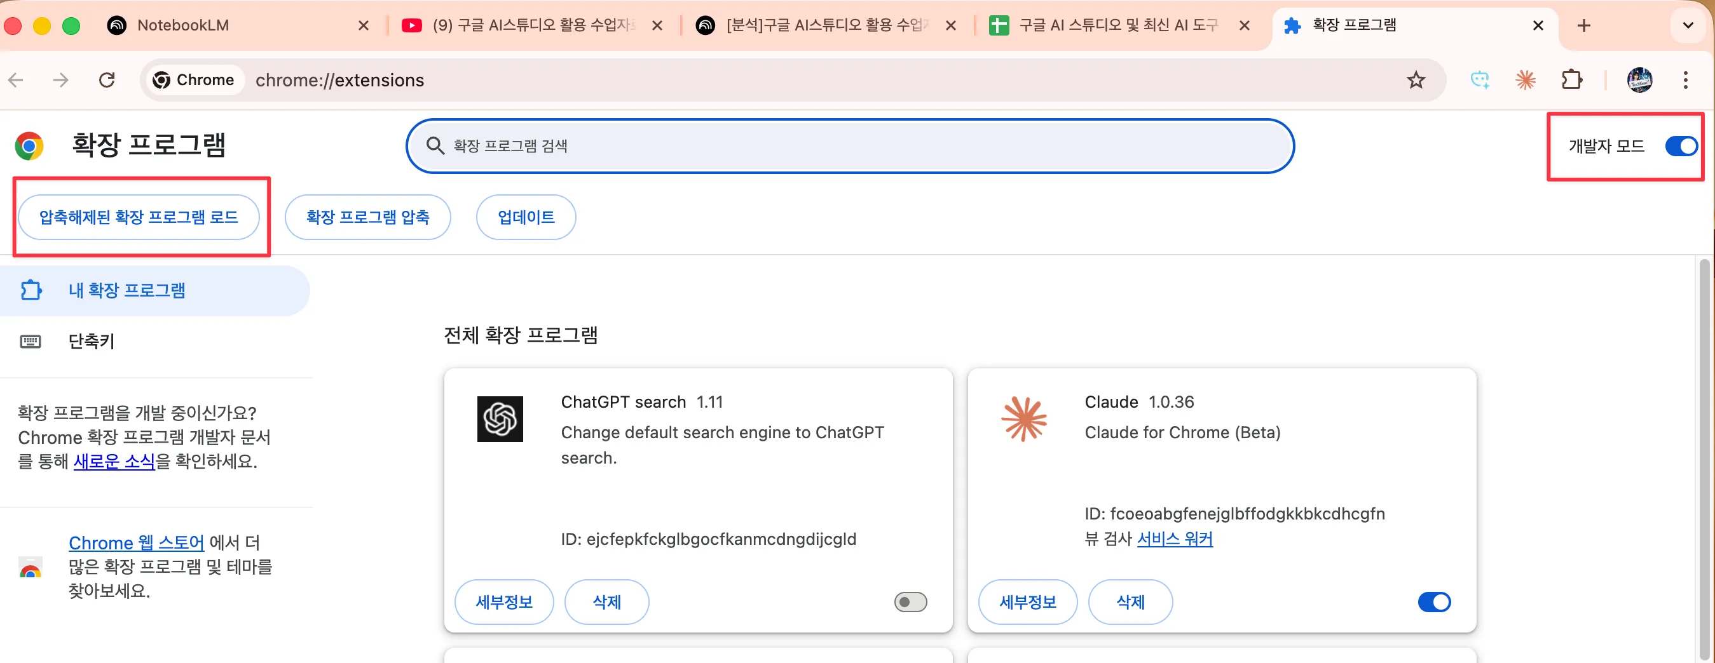Open a new tab with plus button
Image resolution: width=1715 pixels, height=663 pixels.
[x=1584, y=25]
